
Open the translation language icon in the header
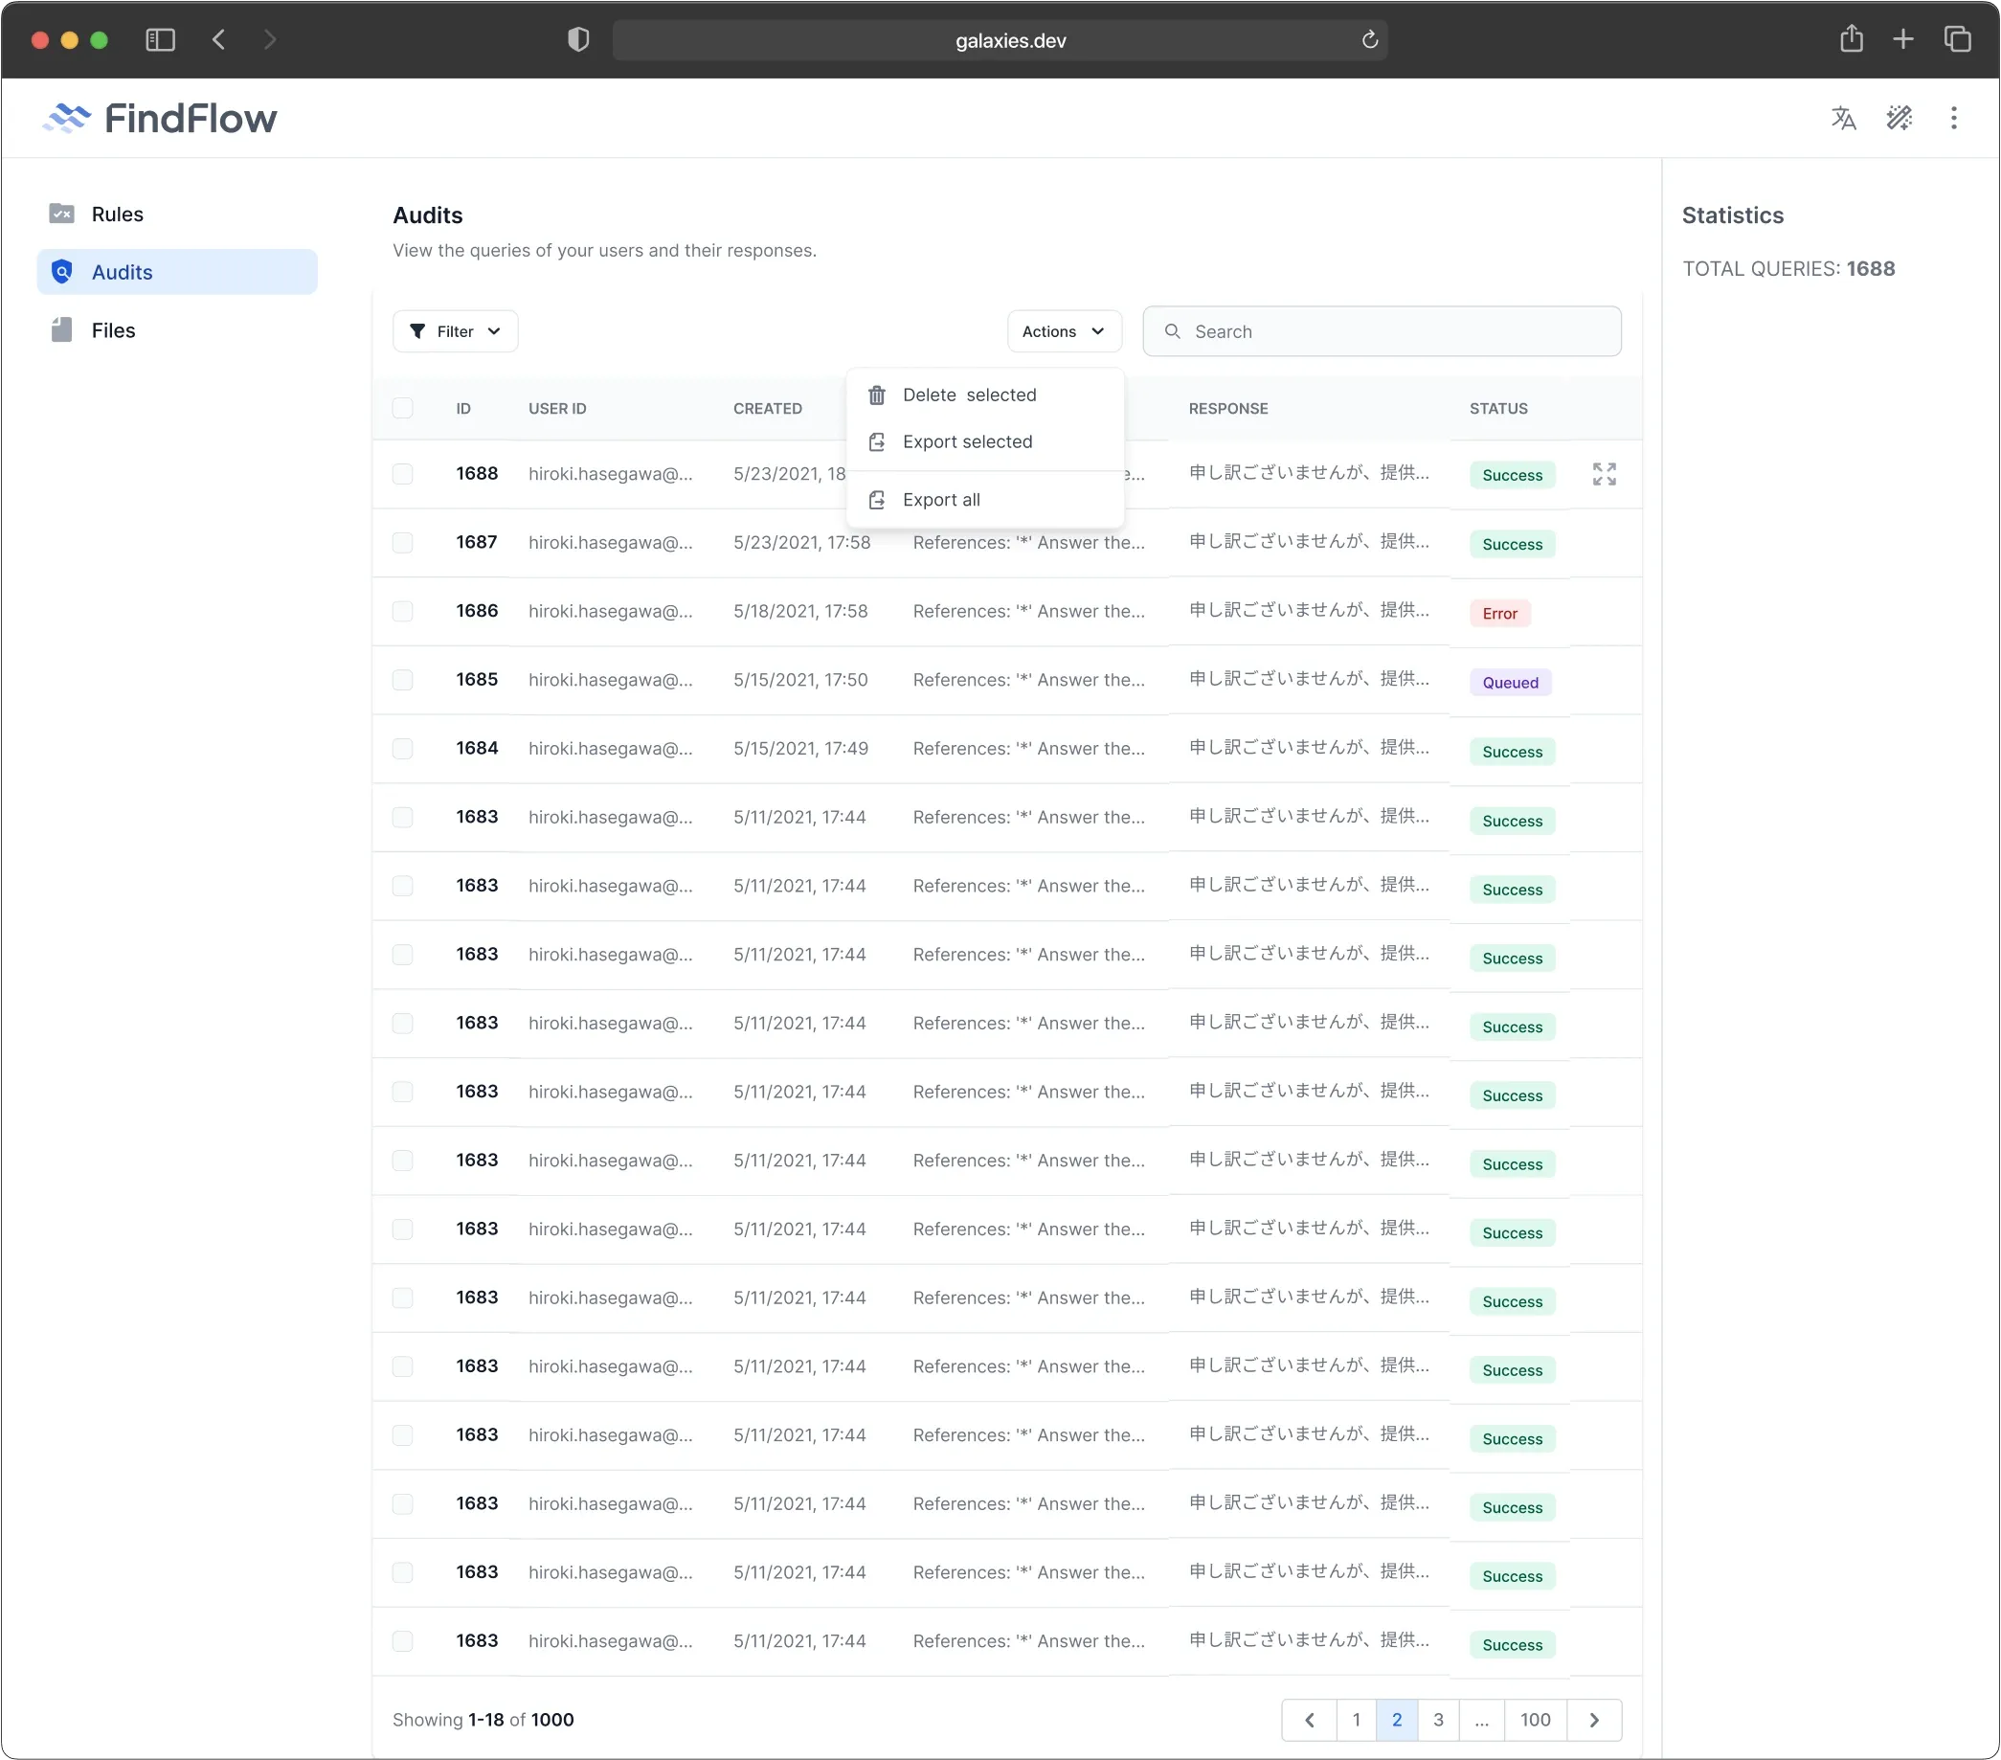(x=1843, y=118)
